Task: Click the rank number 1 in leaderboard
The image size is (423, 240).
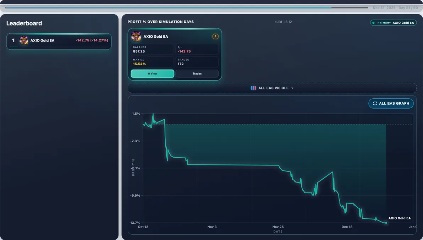Action: (x=13, y=40)
